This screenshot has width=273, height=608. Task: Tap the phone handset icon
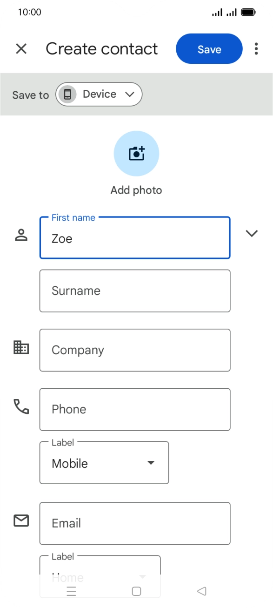21,407
